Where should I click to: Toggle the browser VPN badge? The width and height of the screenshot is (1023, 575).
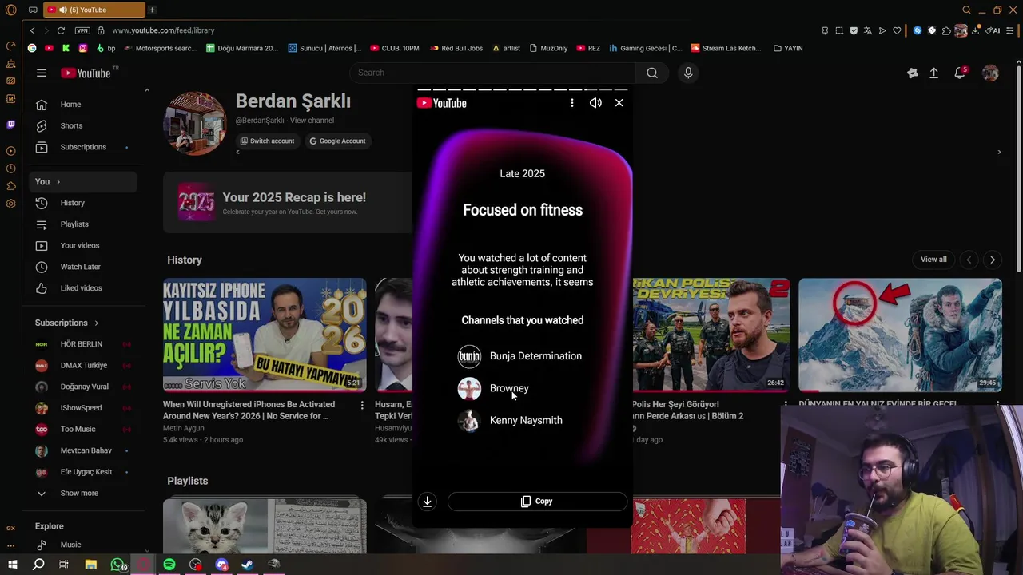[82, 30]
